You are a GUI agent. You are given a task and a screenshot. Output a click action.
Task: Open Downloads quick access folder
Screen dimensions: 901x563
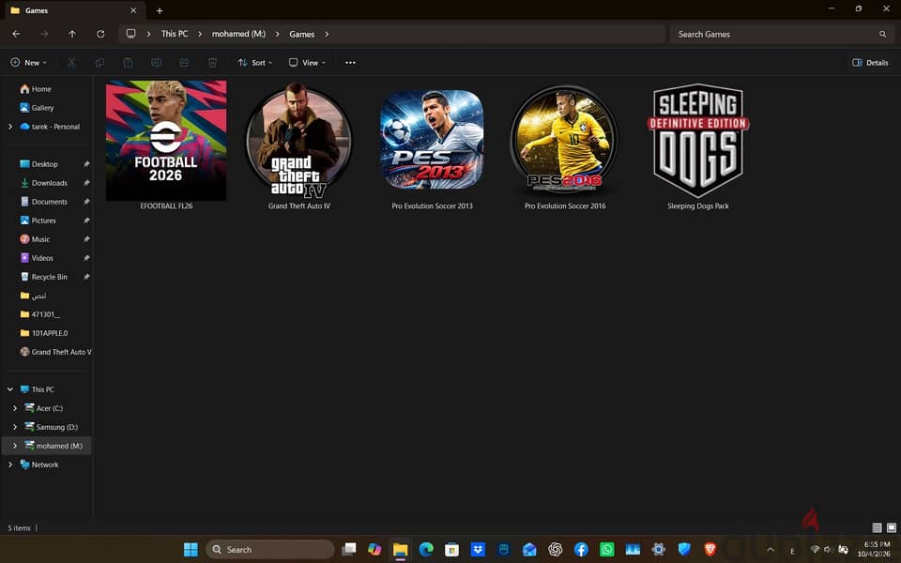[x=44, y=183]
